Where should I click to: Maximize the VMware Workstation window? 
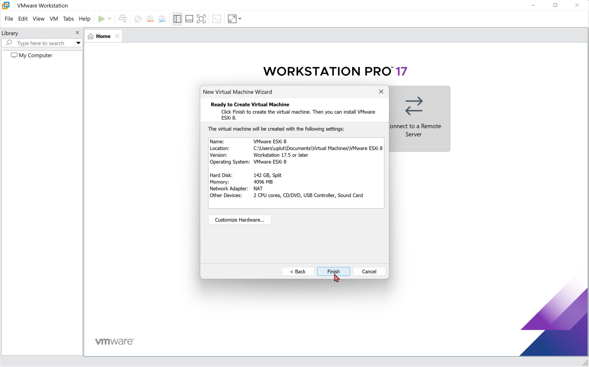(x=555, y=5)
